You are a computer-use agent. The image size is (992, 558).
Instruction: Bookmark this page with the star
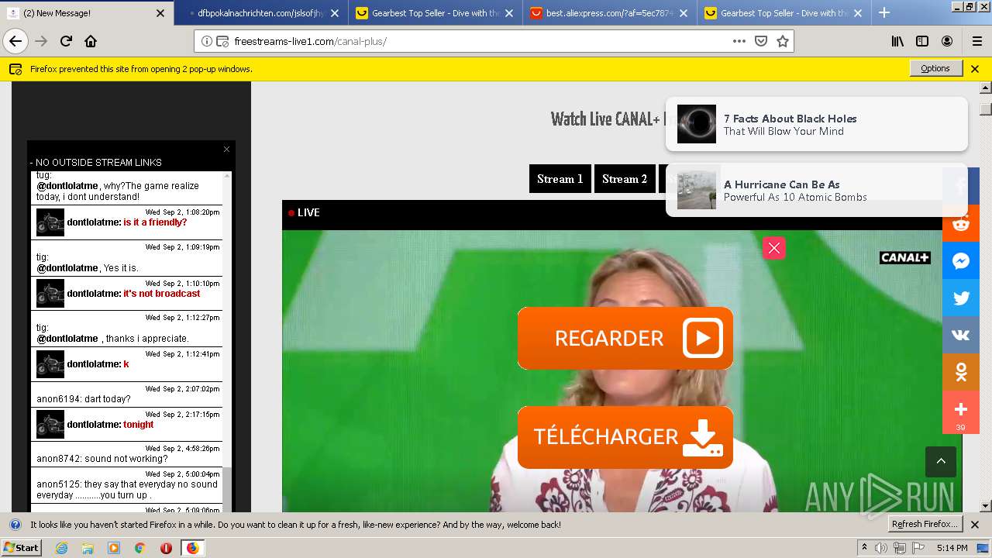pyautogui.click(x=783, y=41)
